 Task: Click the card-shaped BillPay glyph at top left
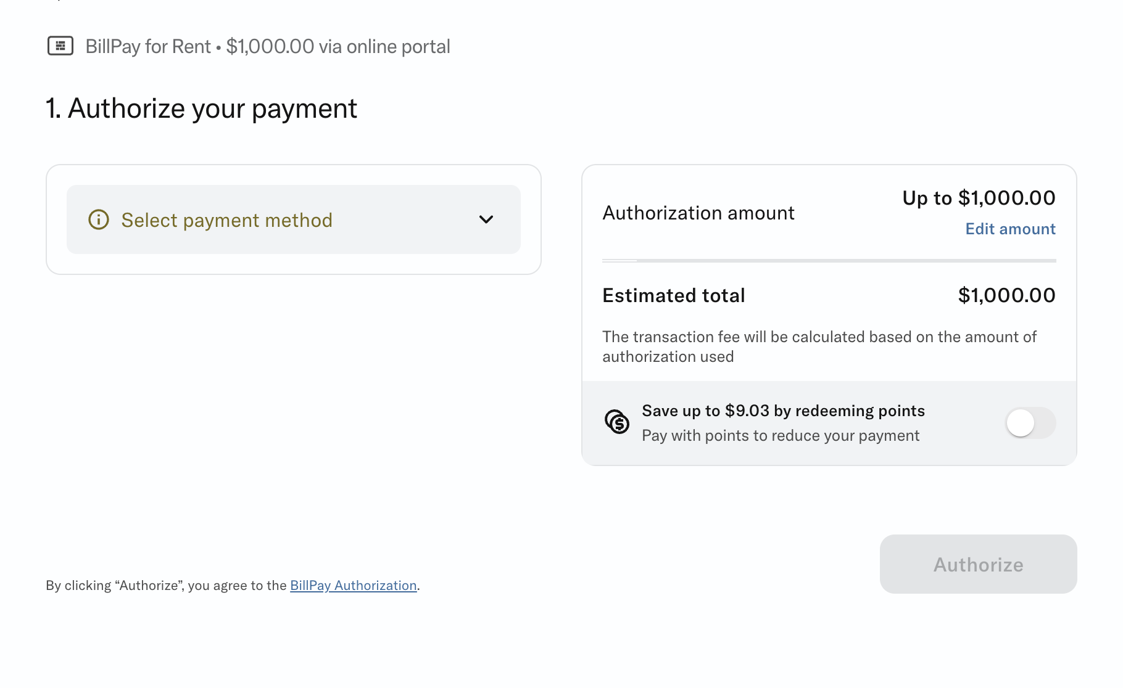coord(60,46)
